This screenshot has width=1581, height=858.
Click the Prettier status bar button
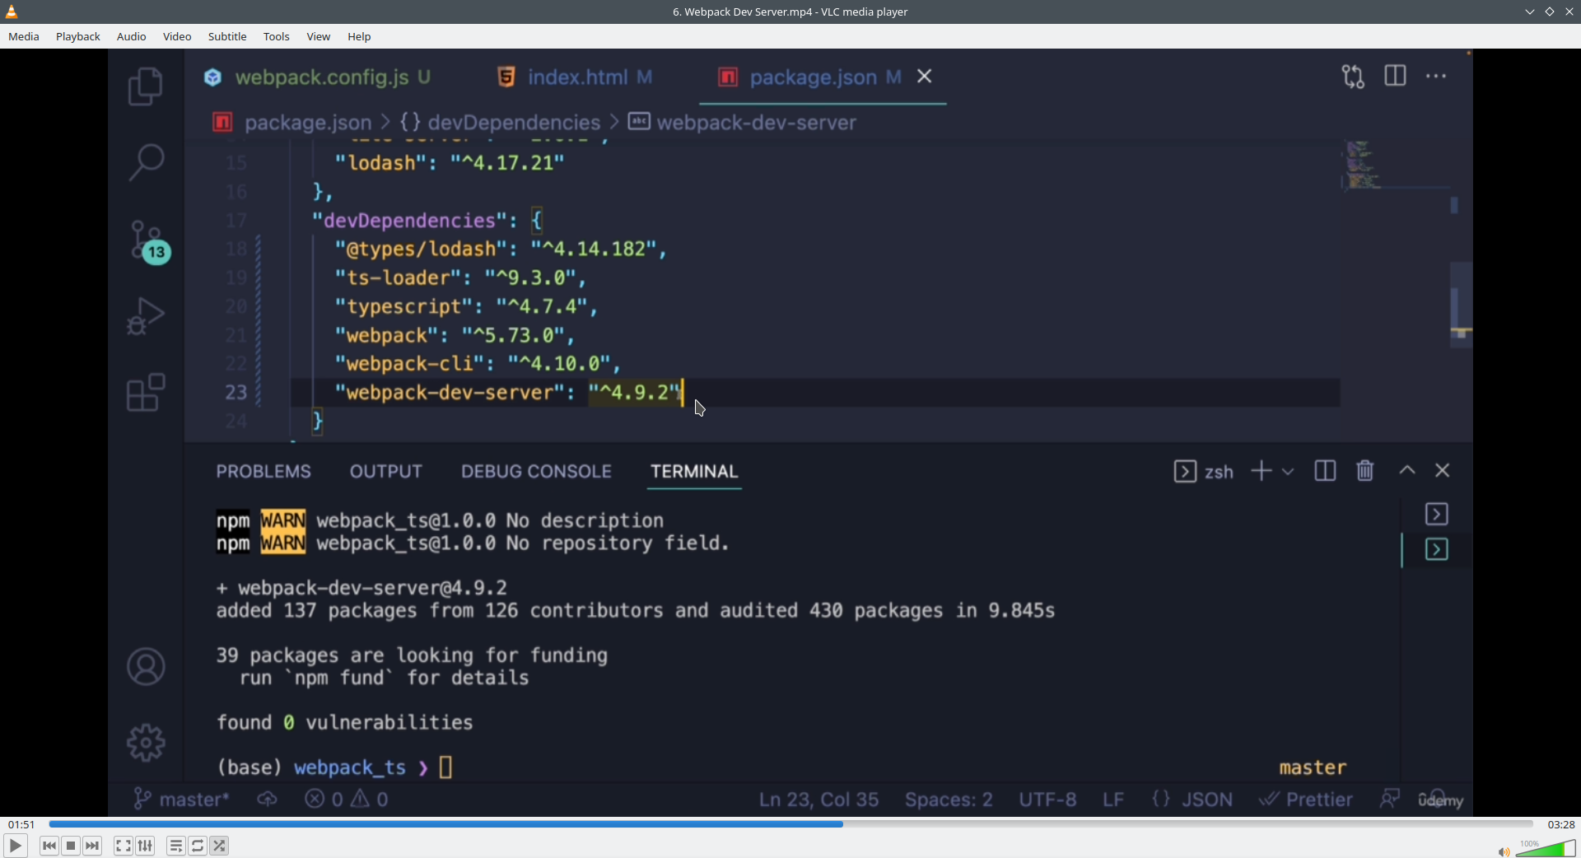click(x=1306, y=800)
